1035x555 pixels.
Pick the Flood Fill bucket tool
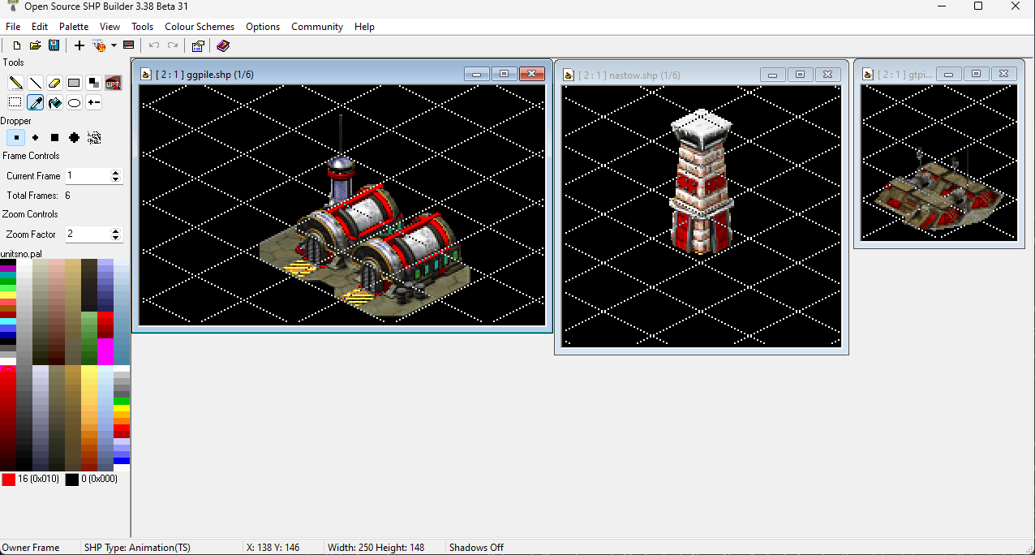click(54, 103)
